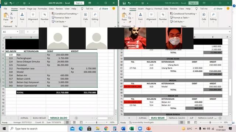Viewport: 236px width, 132px height.
Task: Cut selection using scissors in JAN window
Action: 11,14
